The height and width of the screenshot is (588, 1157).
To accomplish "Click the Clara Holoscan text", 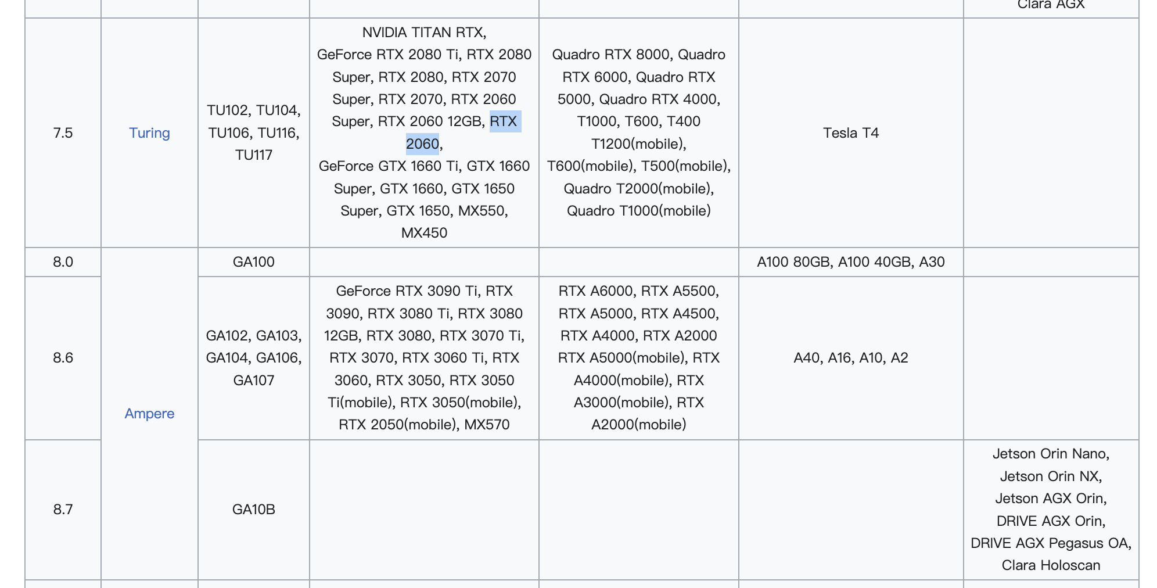I will (x=1051, y=565).
